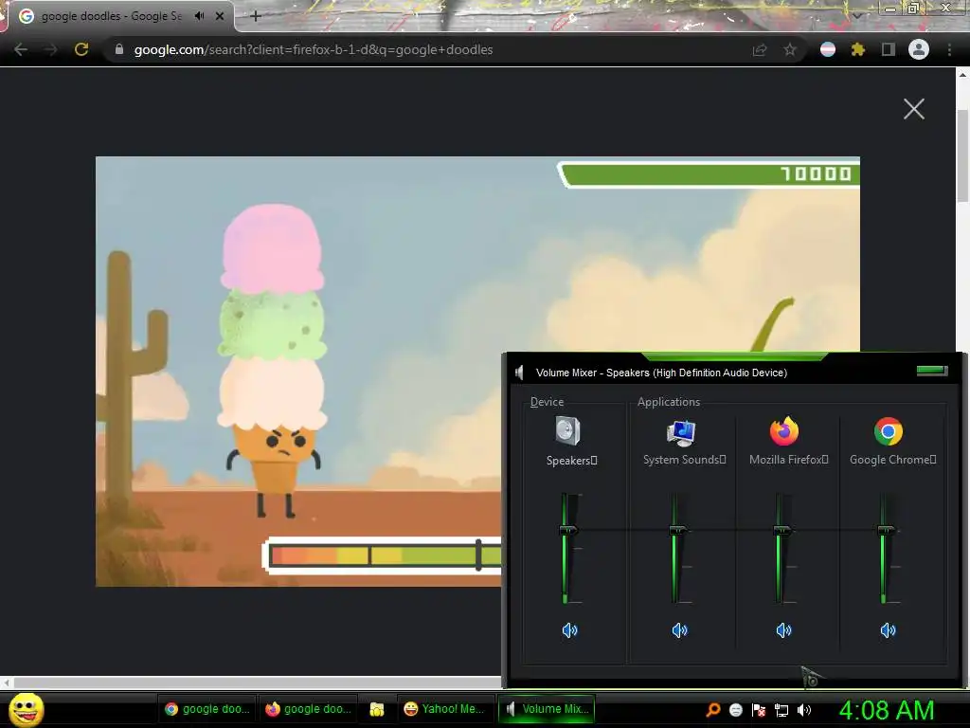
Task: Mute the google doodles tab audio
Action: [x=199, y=16]
